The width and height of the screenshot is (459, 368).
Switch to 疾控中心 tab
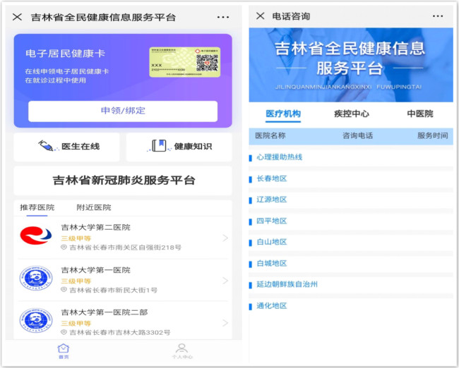tap(352, 114)
